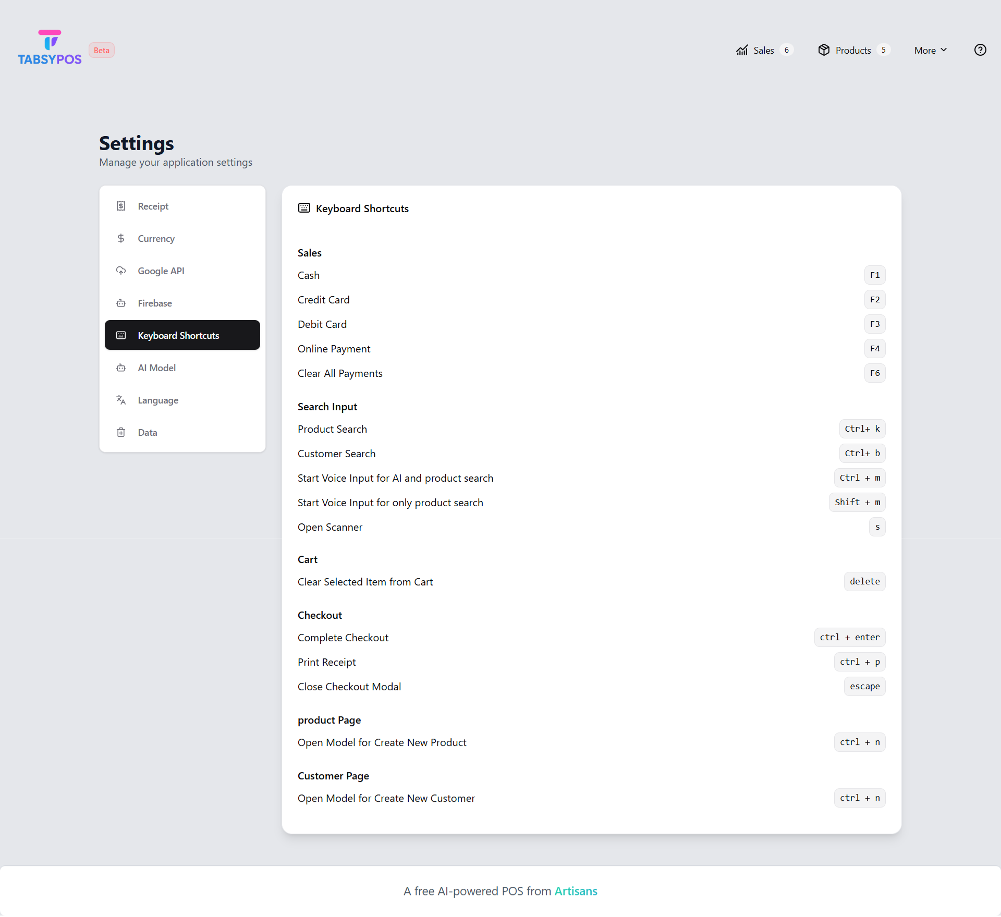The width and height of the screenshot is (1001, 917).
Task: Open the Products page
Action: [x=853, y=50]
